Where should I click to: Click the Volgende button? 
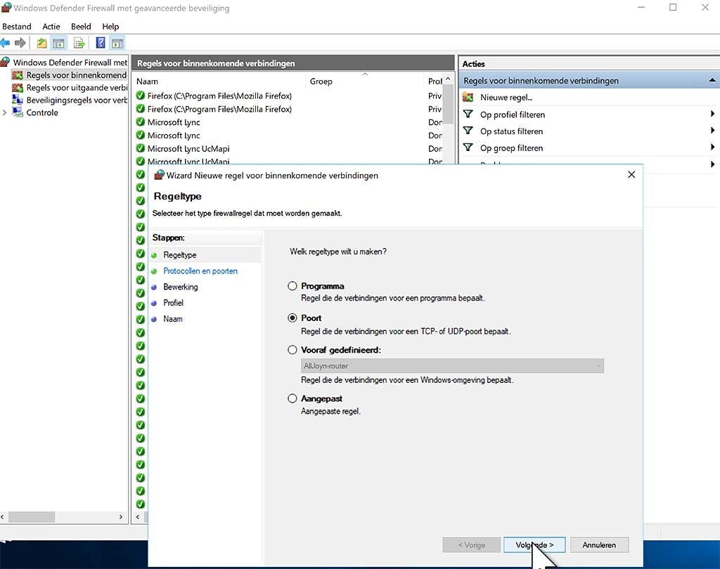tap(534, 544)
